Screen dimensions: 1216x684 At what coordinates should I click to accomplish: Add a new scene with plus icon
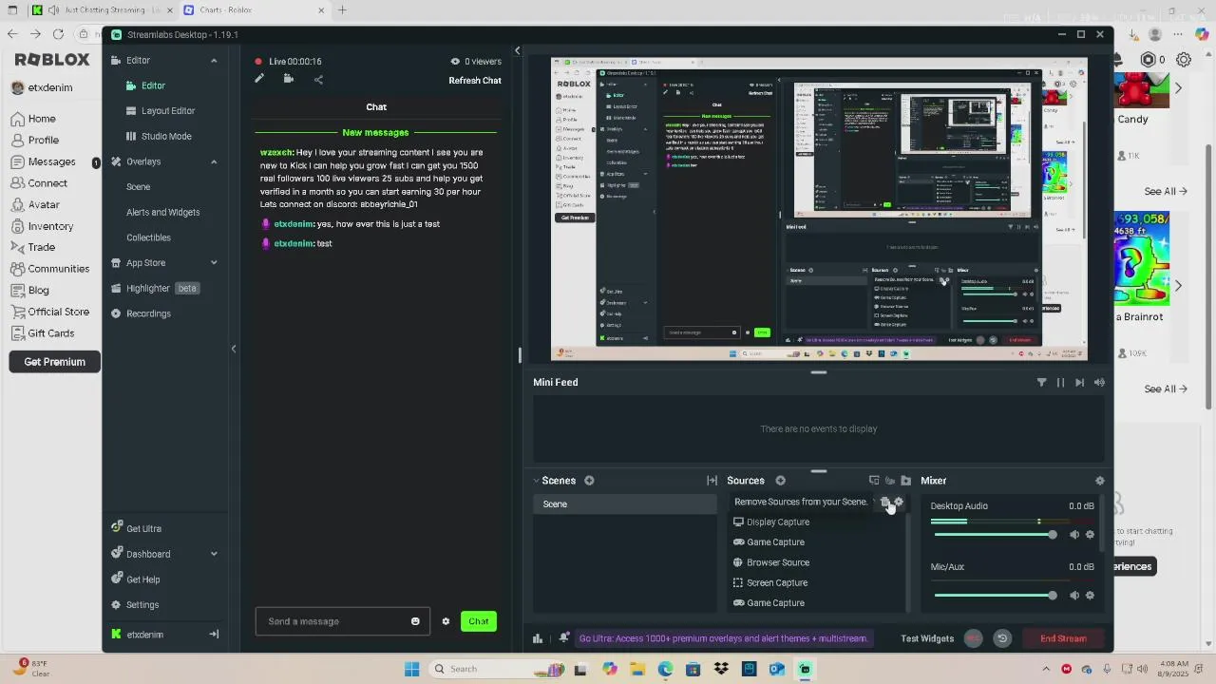[589, 481]
